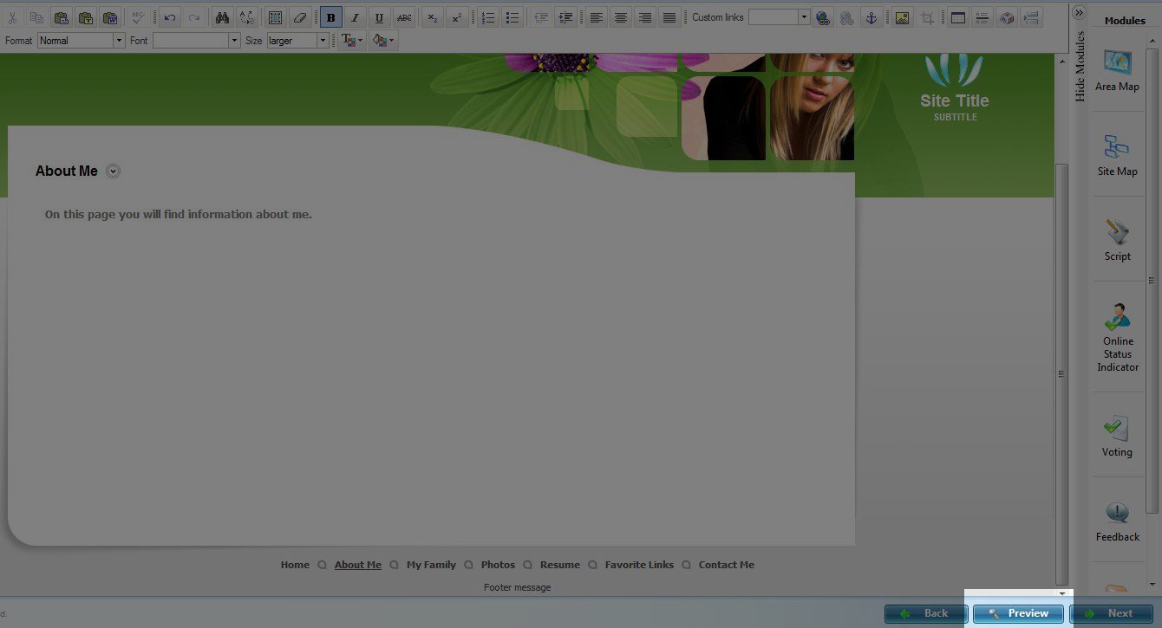Open the My Family page link
The image size is (1162, 628).
[x=431, y=565]
